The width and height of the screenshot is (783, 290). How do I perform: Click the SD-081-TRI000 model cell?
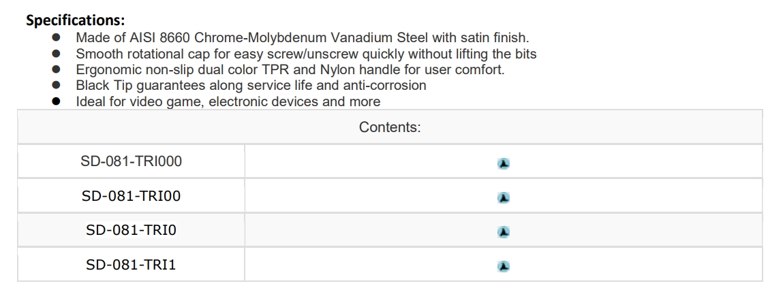[x=132, y=162]
